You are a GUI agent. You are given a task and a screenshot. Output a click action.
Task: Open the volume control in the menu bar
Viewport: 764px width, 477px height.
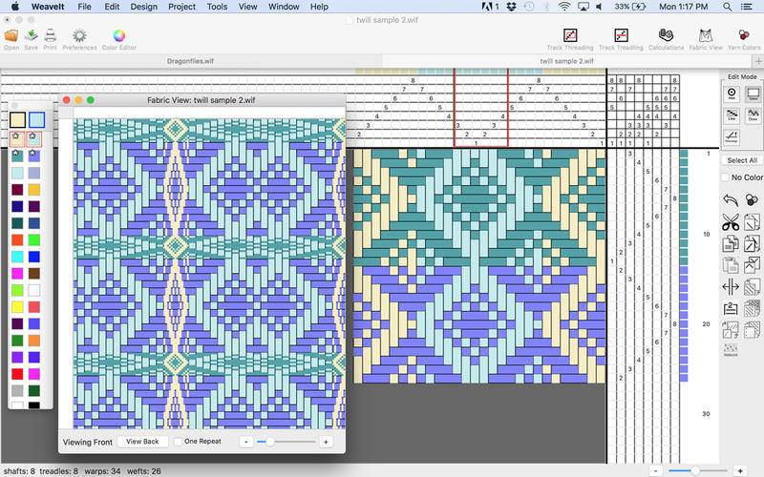(599, 7)
